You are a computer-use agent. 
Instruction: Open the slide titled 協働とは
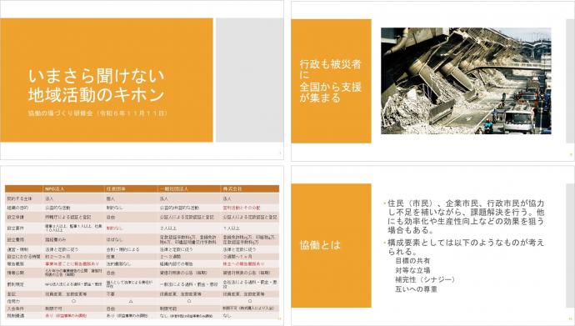[432, 245]
